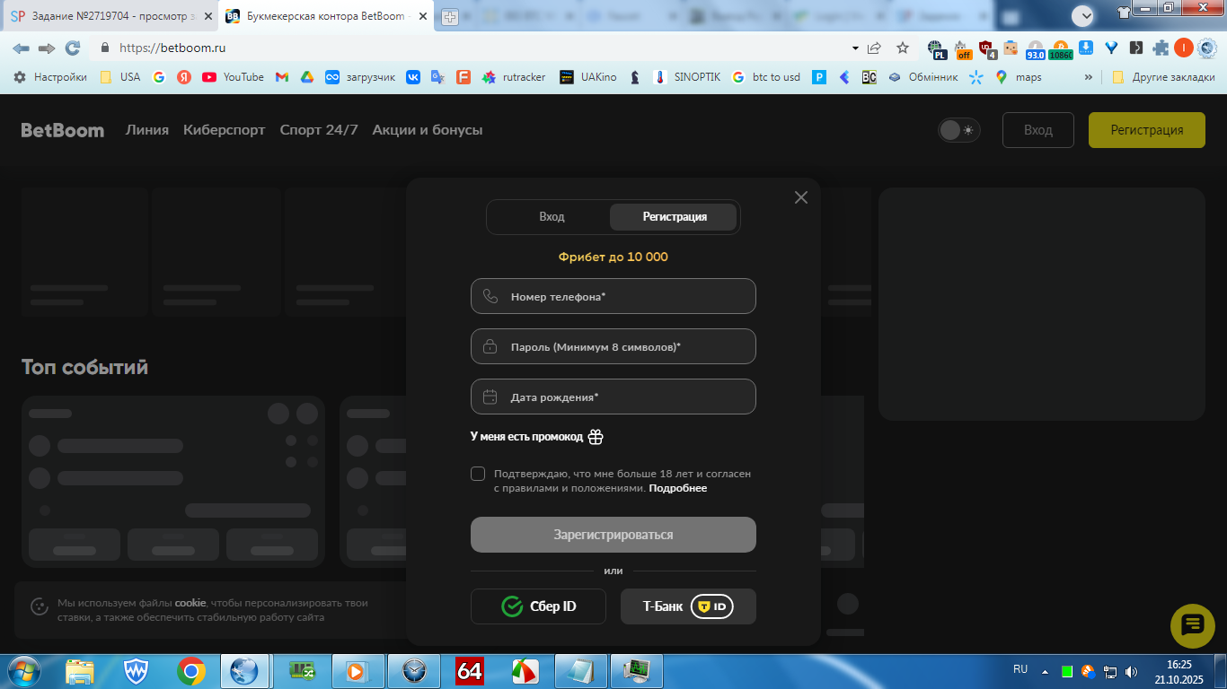
Task: Open the BetBoom logo home link
Action: (x=63, y=130)
